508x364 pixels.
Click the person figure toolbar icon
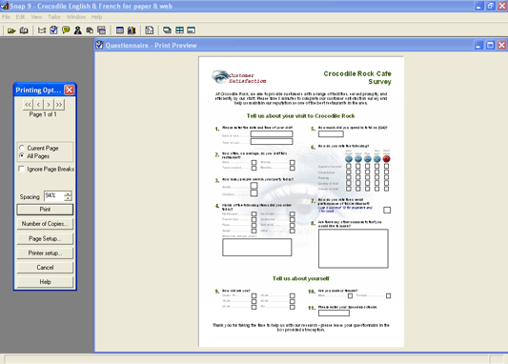(78, 30)
